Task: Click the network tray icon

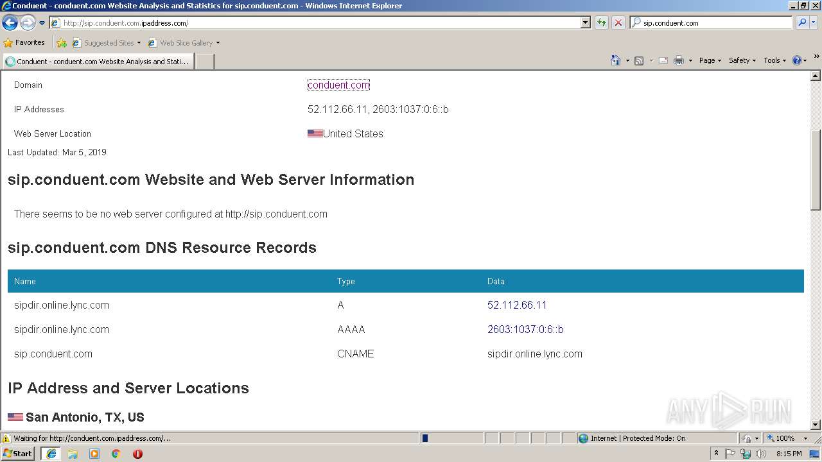Action: tap(746, 454)
